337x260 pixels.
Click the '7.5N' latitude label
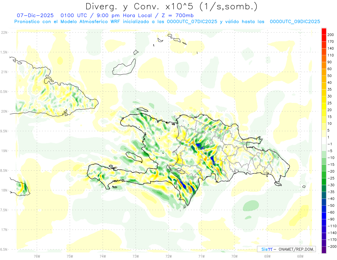[x=4, y=210]
